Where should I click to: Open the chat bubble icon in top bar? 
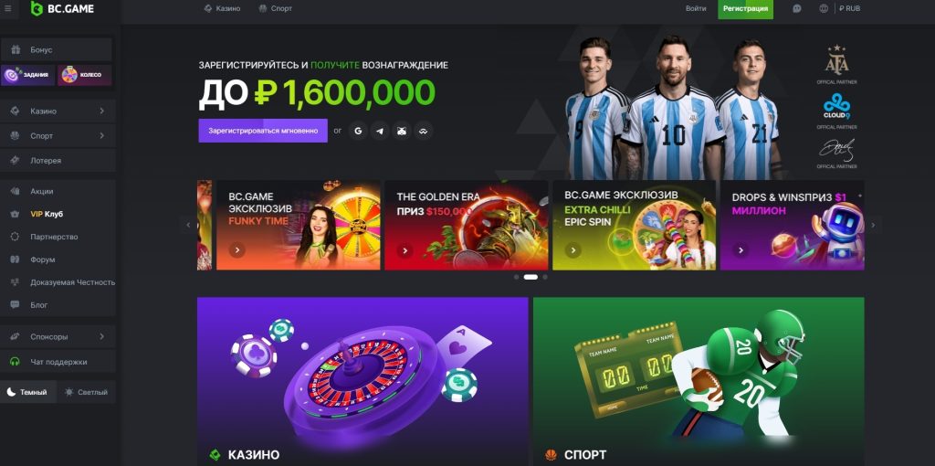point(796,9)
